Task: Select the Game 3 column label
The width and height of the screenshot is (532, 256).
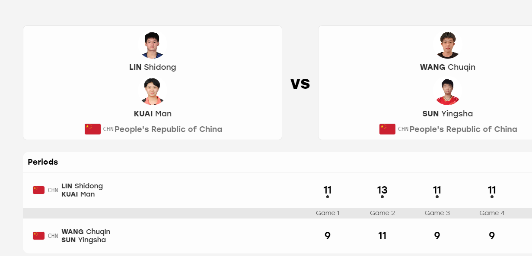Action: pos(437,213)
